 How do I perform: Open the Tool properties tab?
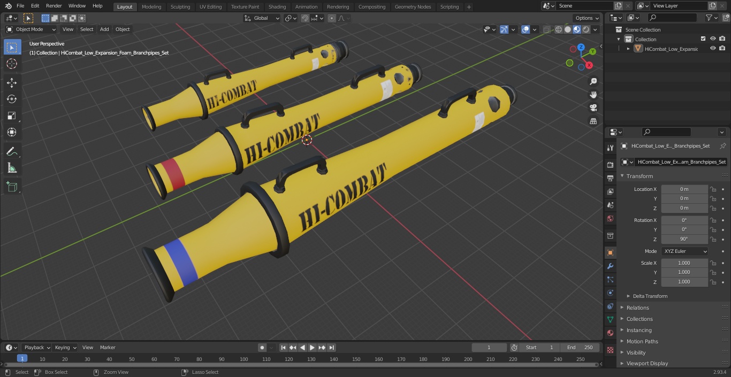tap(610, 148)
